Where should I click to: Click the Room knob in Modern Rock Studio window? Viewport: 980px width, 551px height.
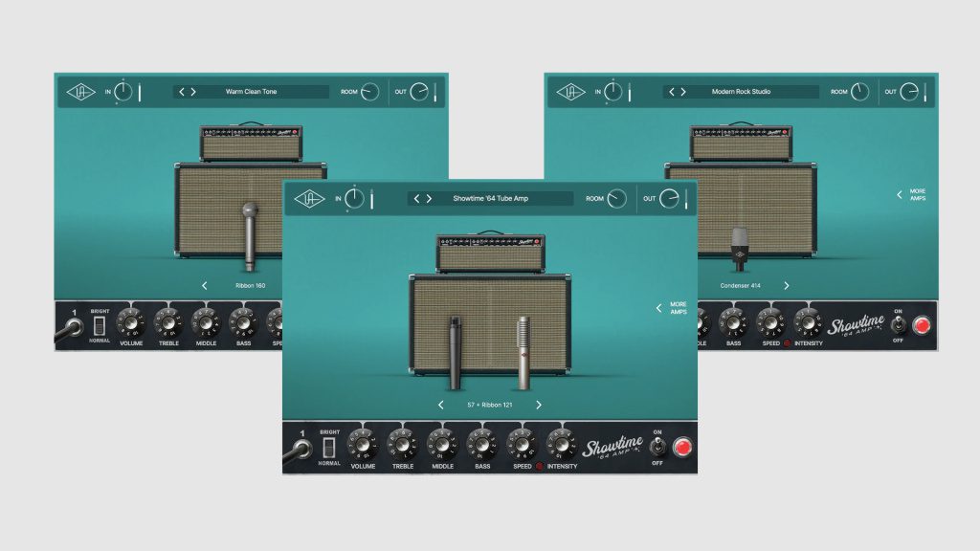click(860, 92)
